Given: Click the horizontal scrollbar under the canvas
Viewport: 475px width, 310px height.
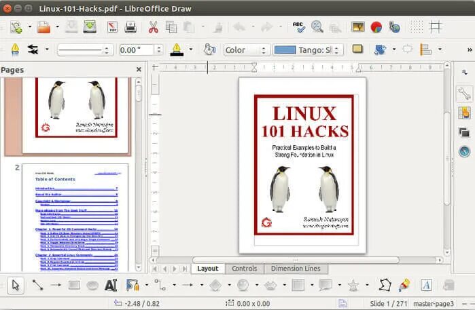Looking at the screenshot, I should pos(296,260).
